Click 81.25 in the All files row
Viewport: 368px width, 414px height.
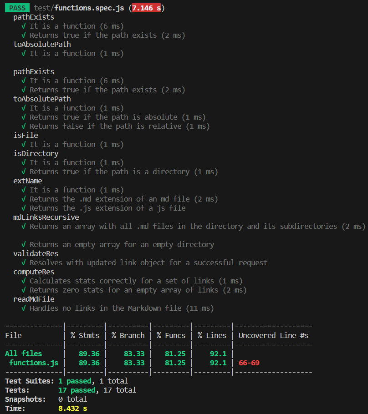tap(175, 354)
